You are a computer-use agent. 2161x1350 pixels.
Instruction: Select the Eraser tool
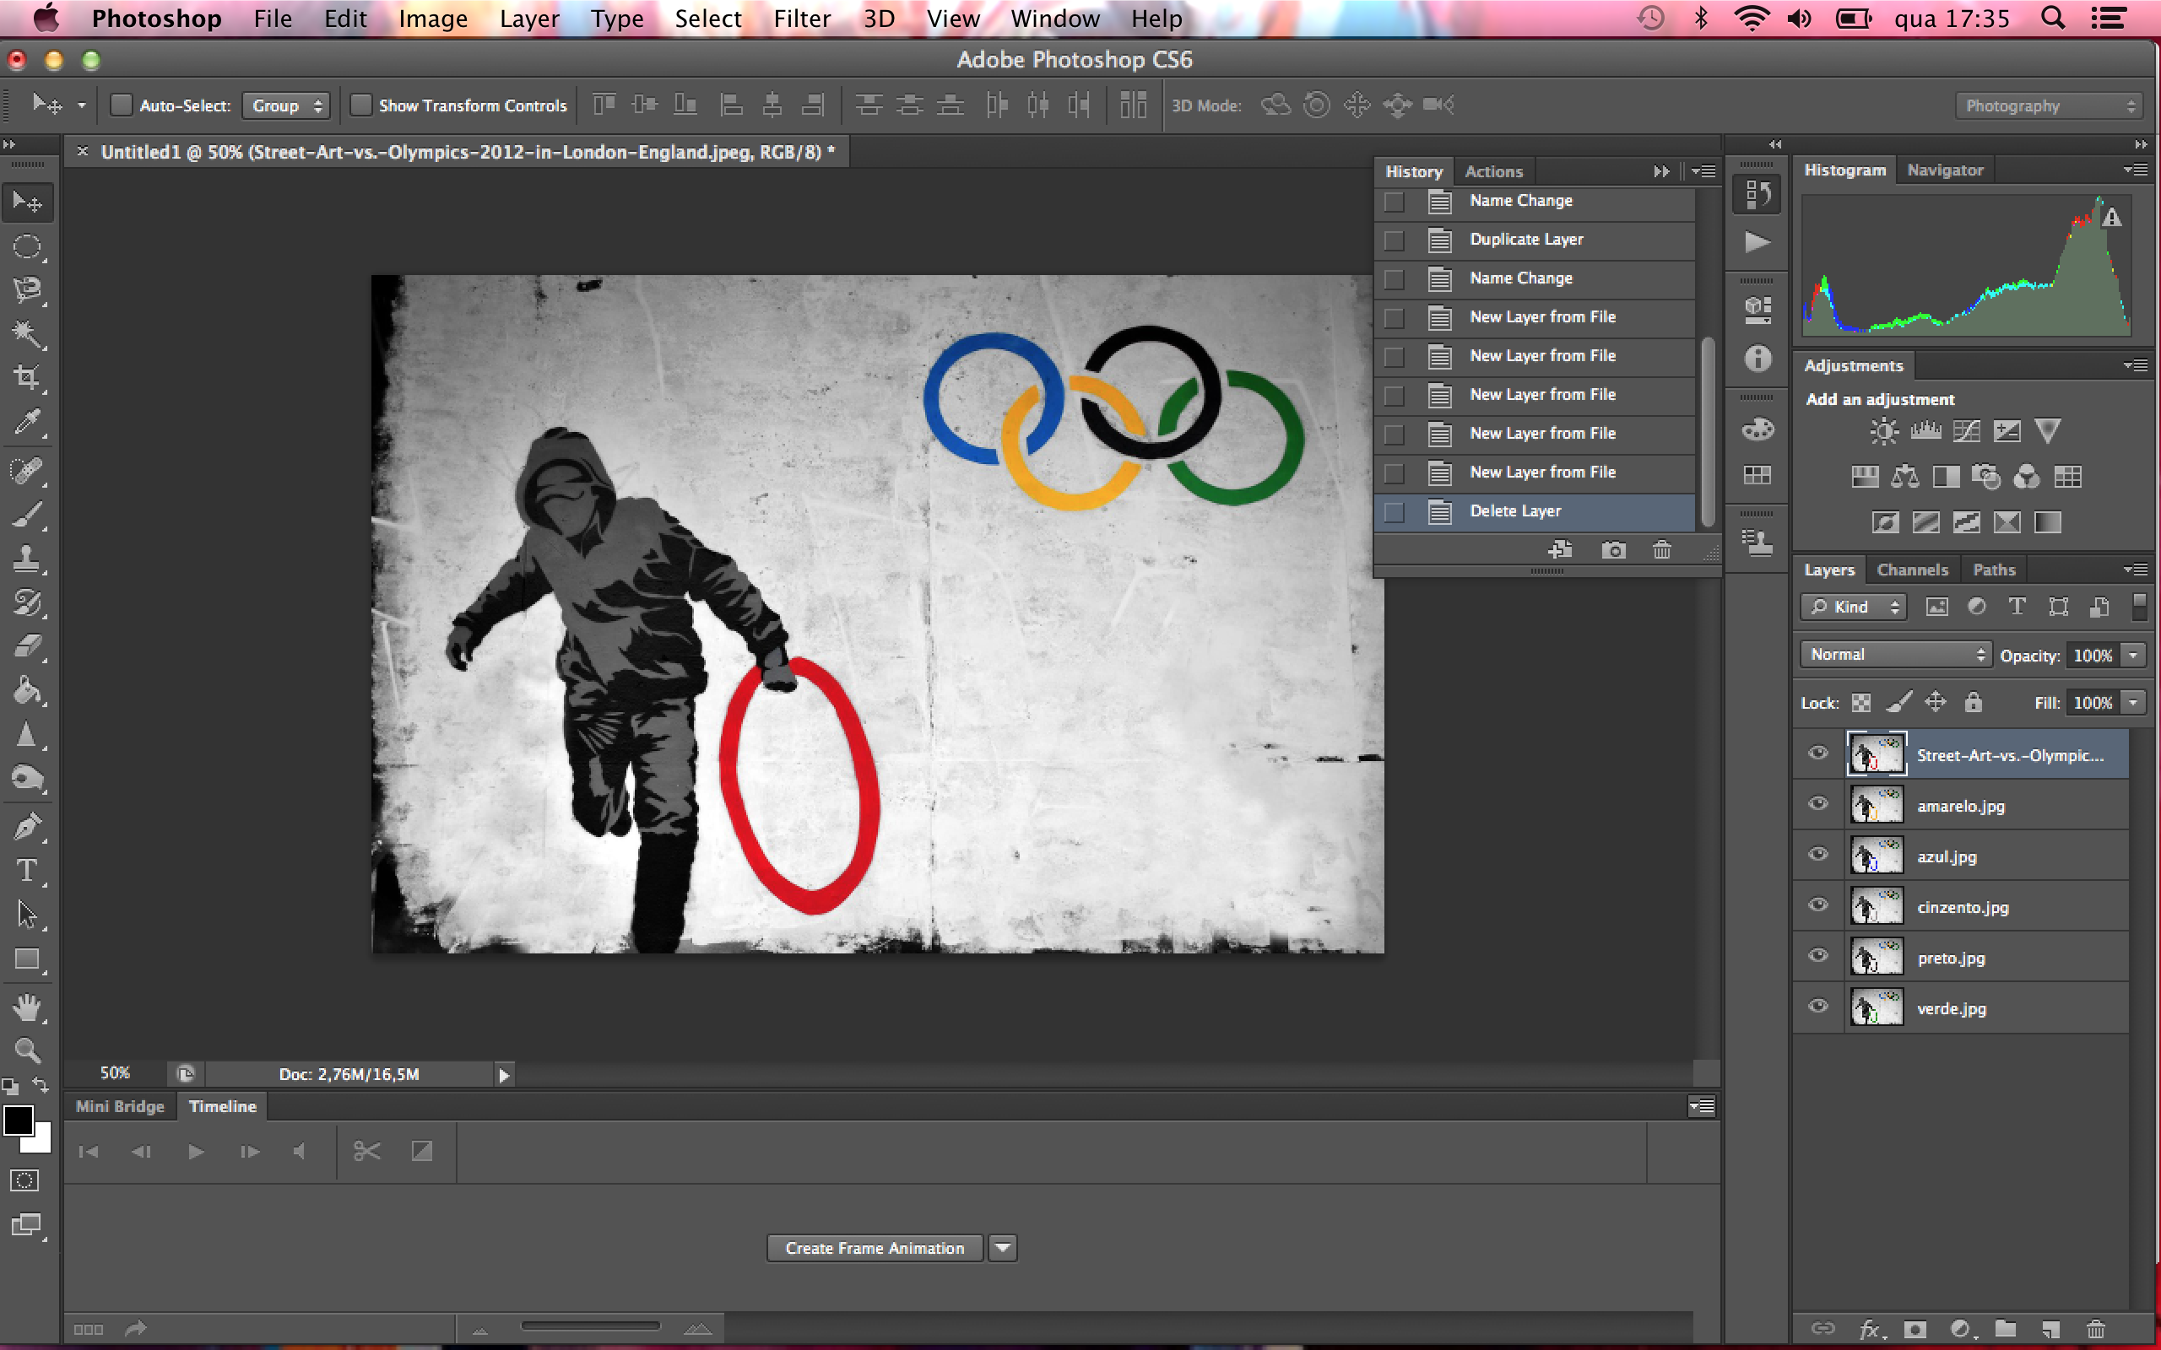27,645
